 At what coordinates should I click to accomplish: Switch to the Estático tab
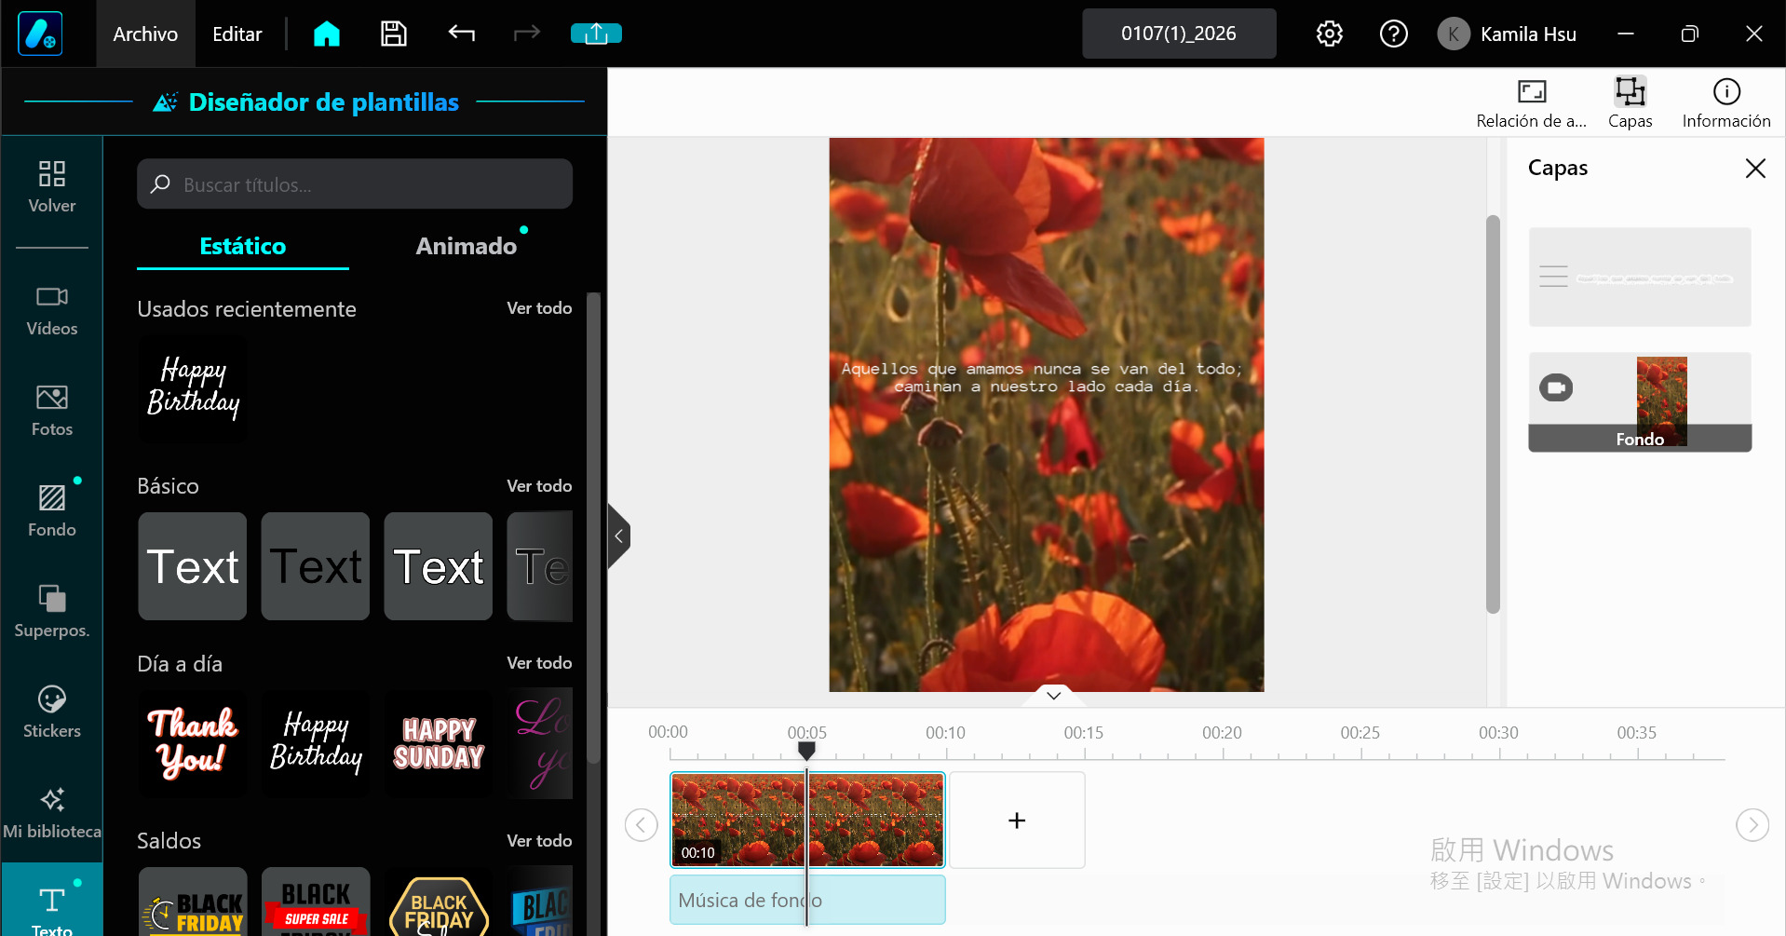pyautogui.click(x=243, y=247)
